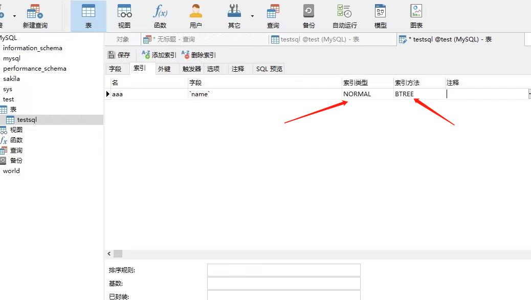Click the row indicator arrow for aaa
This screenshot has width=531, height=300.
108,94
